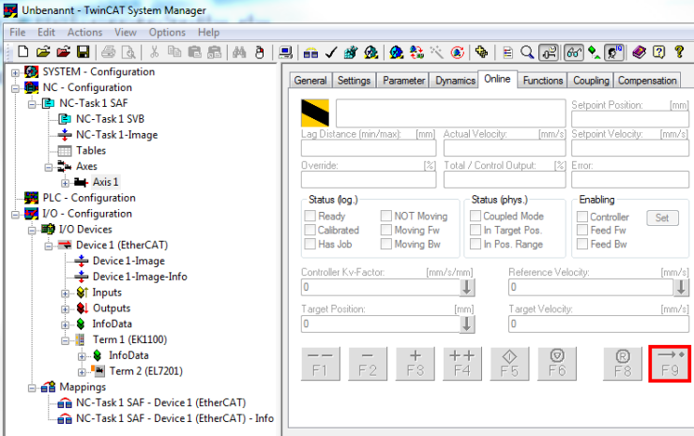Check the Feed Fw checkbox
This screenshot has width=694, height=436.
[582, 230]
